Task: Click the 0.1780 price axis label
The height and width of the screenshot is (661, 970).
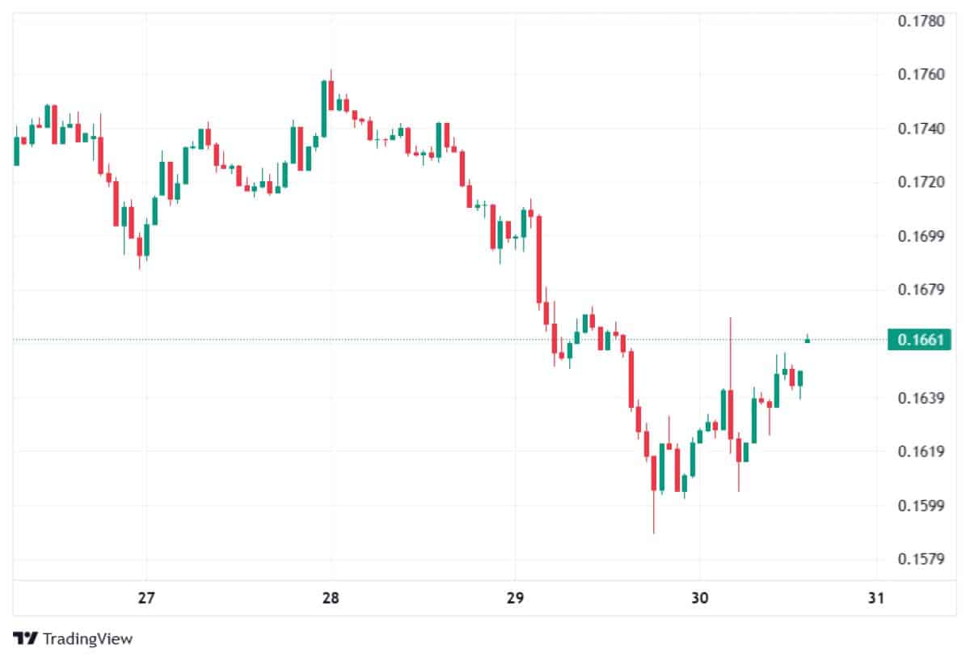Action: 921,21
